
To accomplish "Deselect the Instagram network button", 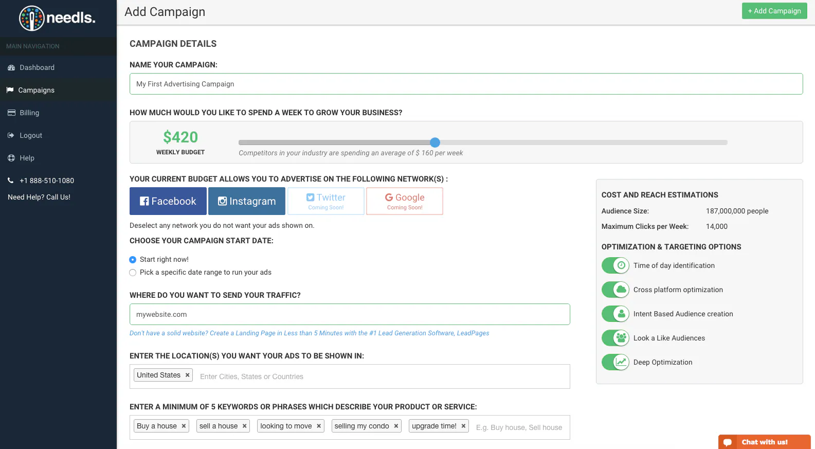I will click(247, 201).
